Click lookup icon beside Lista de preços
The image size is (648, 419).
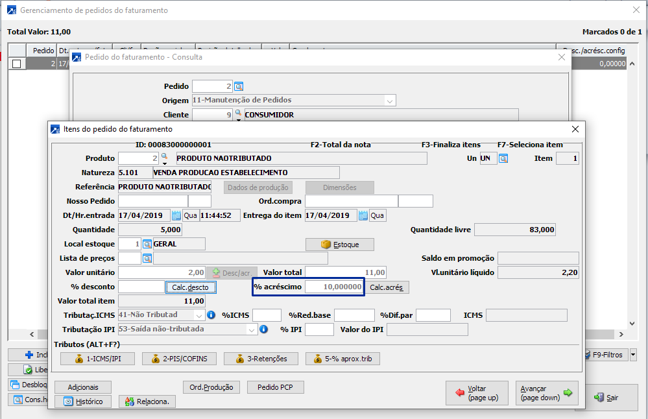click(147, 258)
